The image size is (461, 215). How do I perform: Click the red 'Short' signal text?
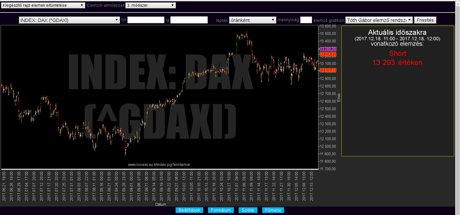[x=397, y=53]
